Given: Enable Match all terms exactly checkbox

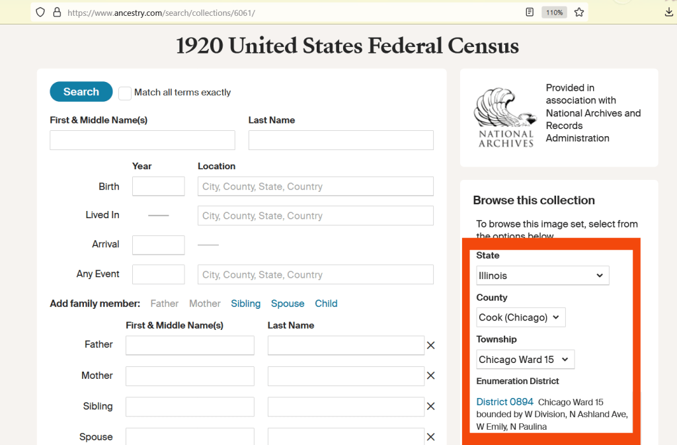Looking at the screenshot, I should (125, 93).
